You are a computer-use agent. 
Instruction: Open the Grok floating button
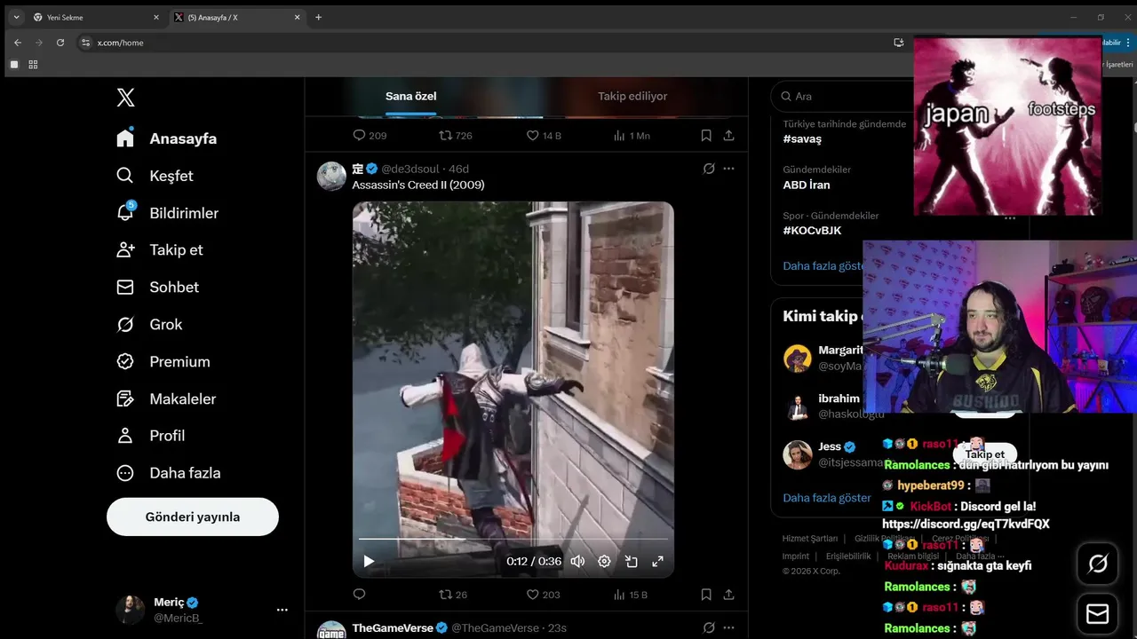tap(1098, 564)
